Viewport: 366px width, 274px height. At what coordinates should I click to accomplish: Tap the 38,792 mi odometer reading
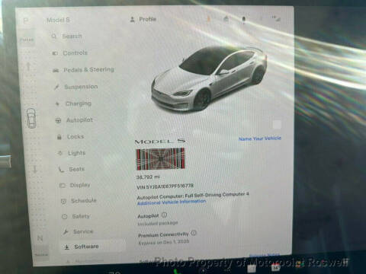pyautogui.click(x=148, y=177)
